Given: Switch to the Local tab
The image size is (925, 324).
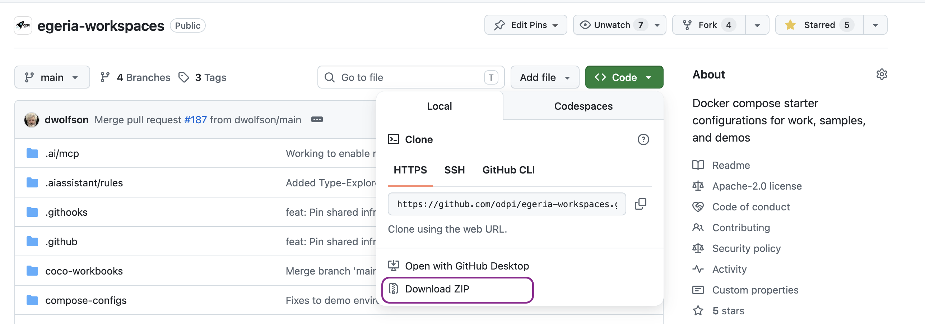Looking at the screenshot, I should point(440,106).
